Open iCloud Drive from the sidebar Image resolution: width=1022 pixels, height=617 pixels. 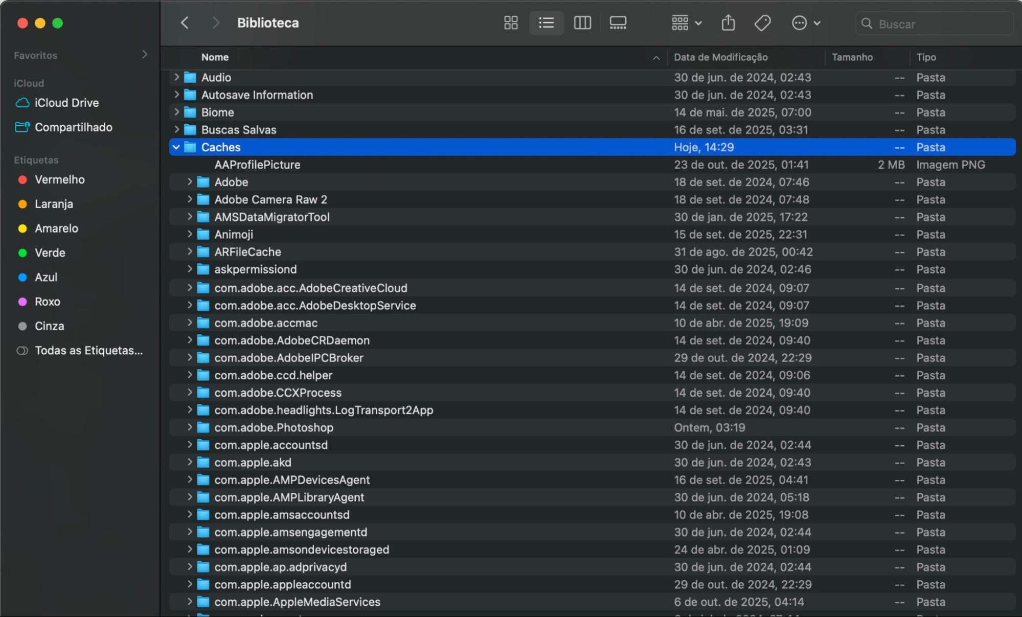[x=67, y=102]
